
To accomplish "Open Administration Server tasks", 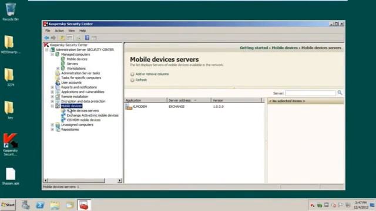I will coord(80,73).
